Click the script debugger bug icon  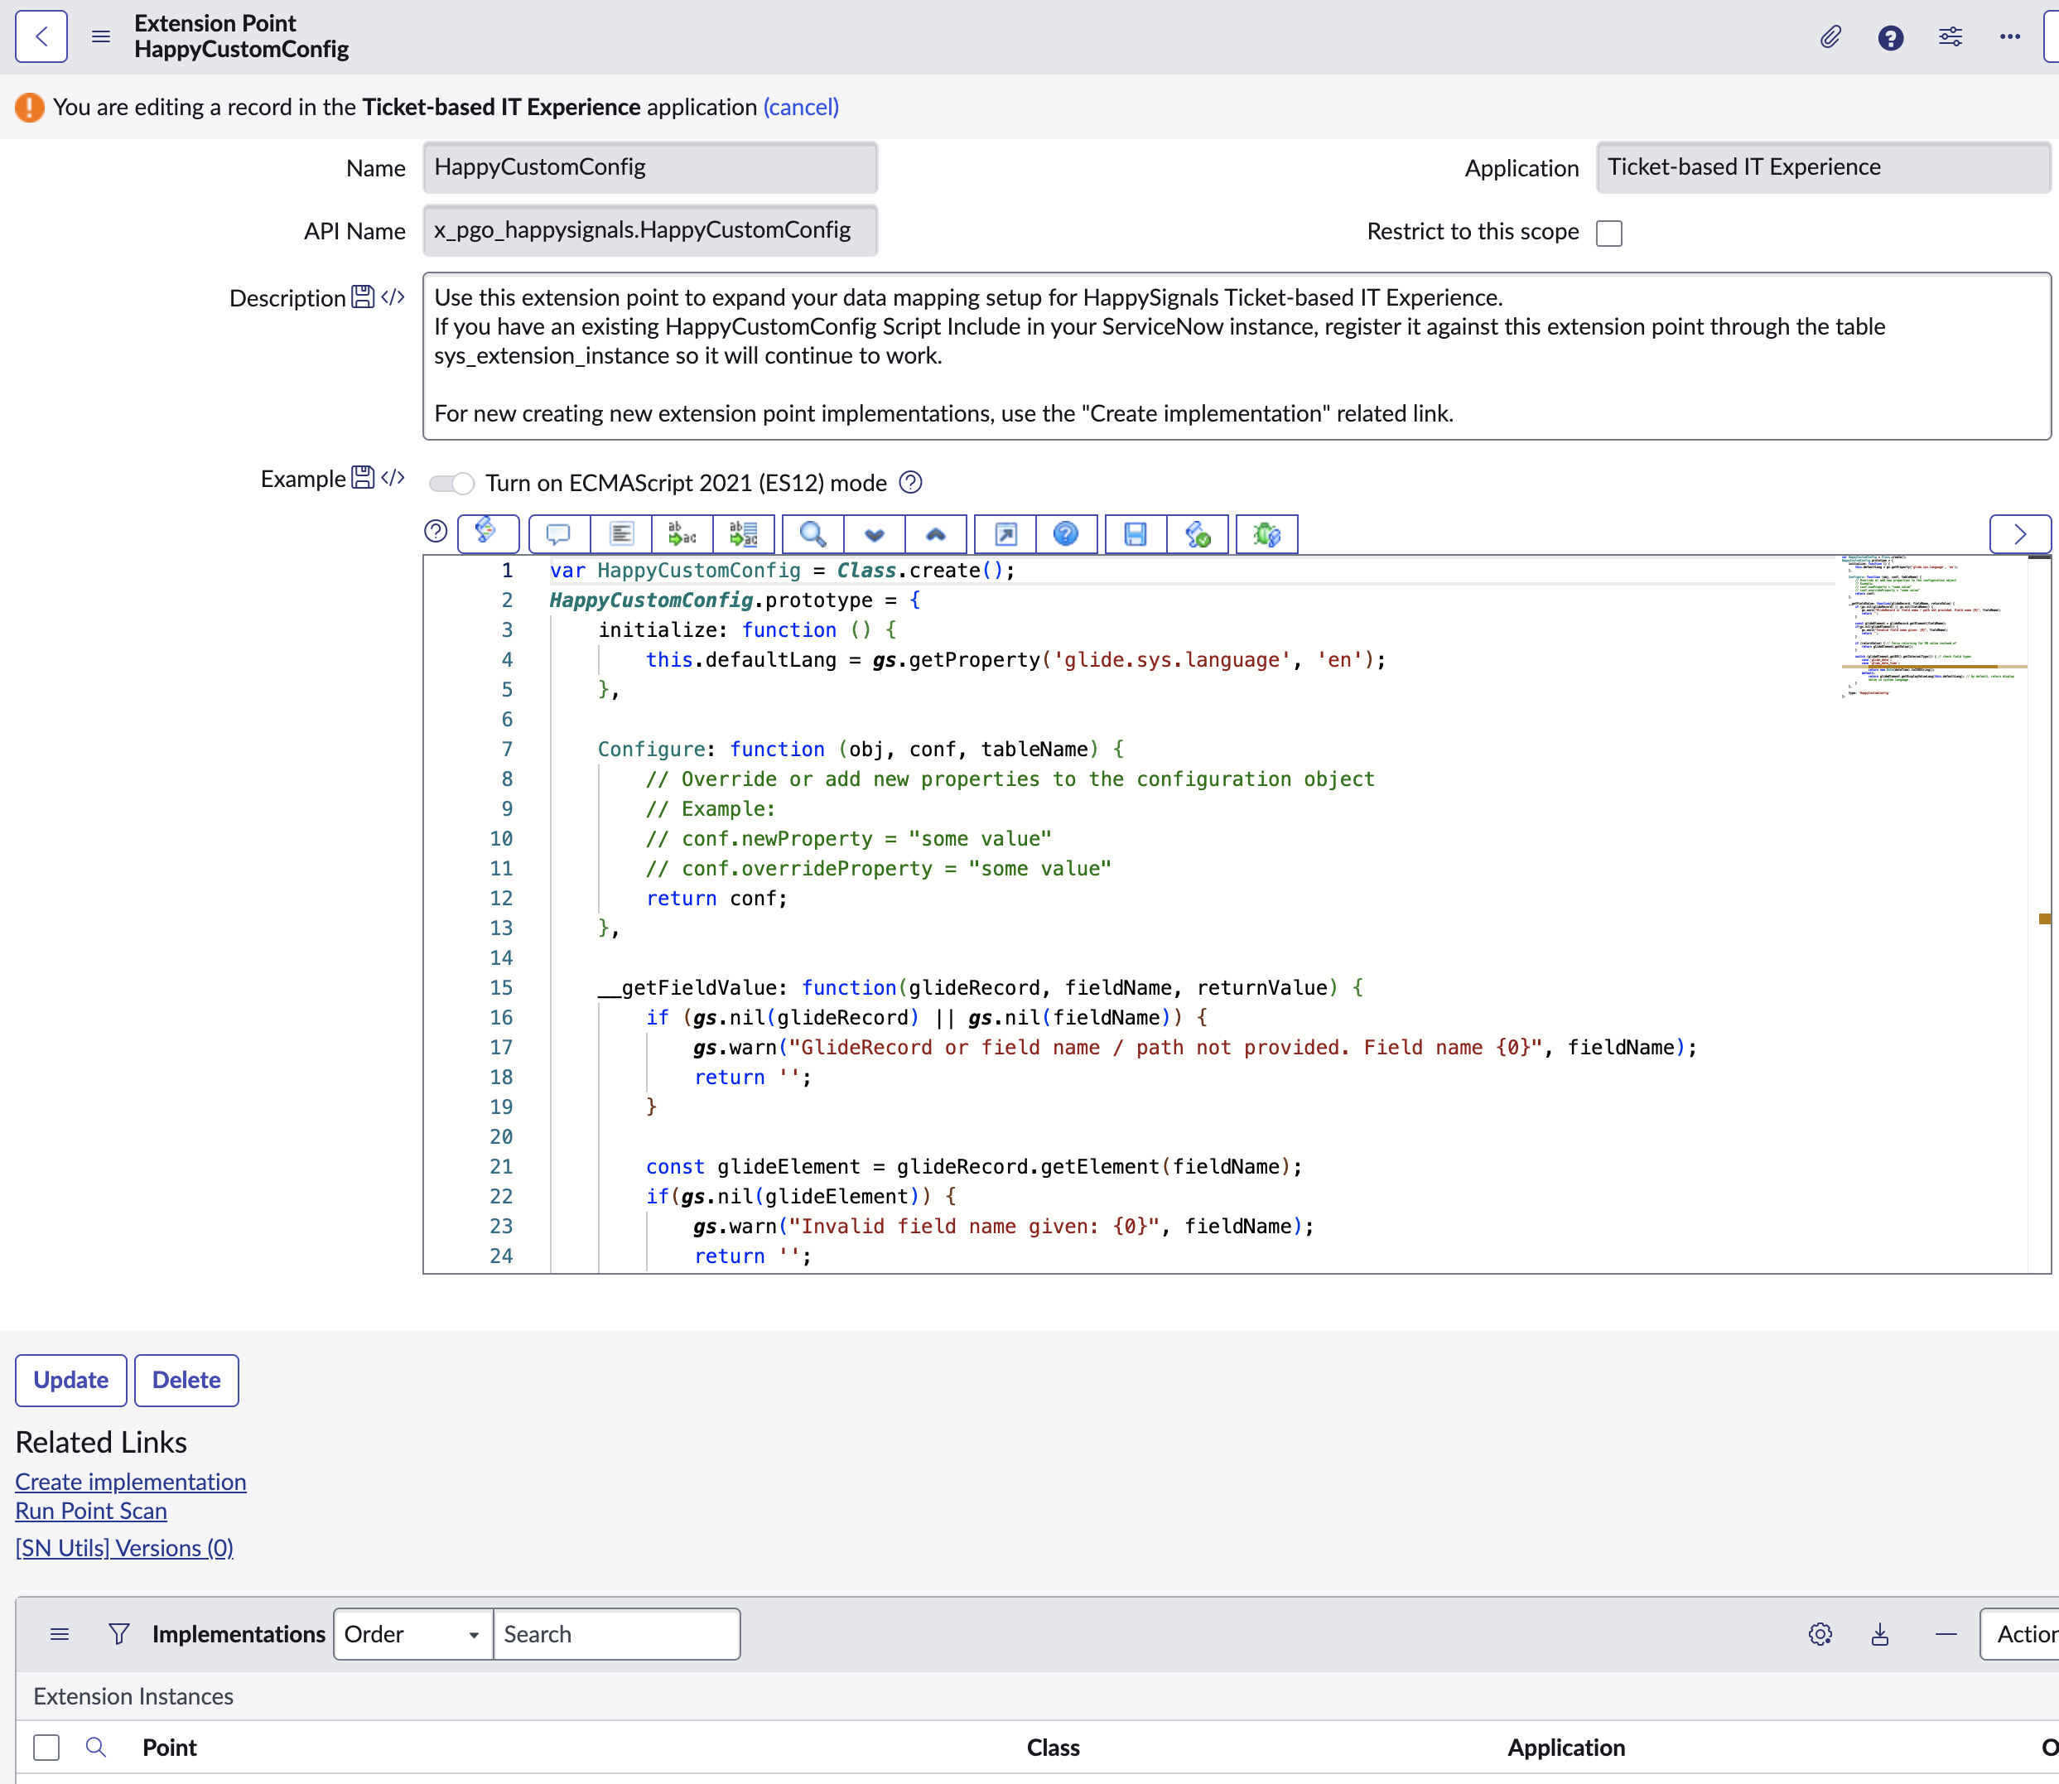click(x=1266, y=534)
